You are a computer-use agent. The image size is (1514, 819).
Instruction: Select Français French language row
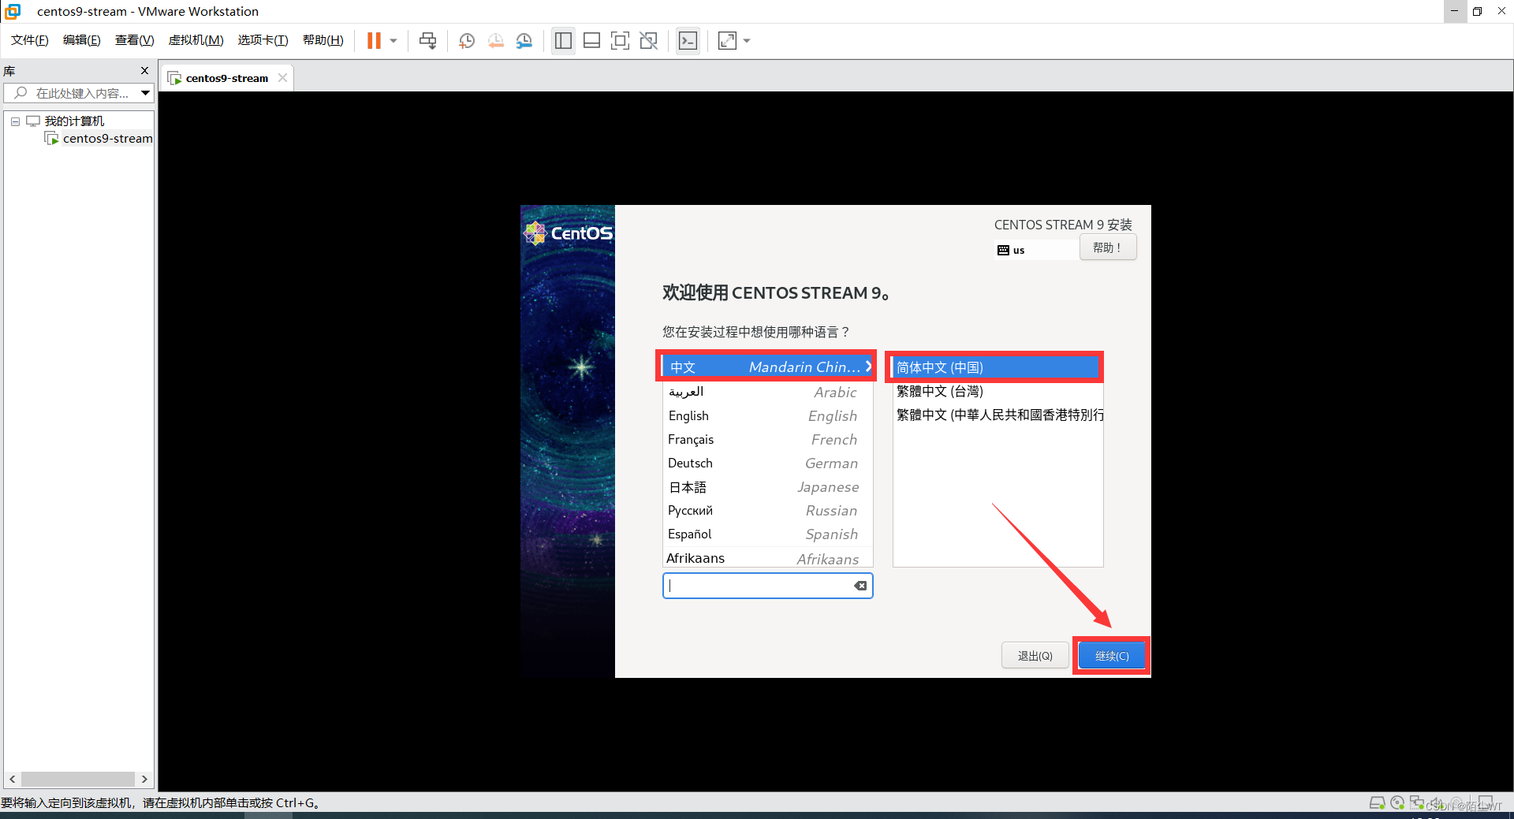(x=768, y=439)
